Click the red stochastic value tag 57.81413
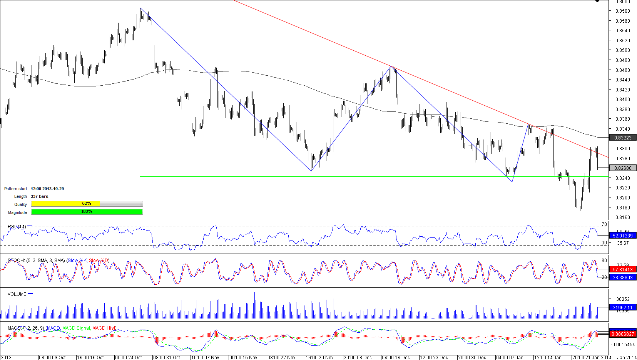 [622, 270]
